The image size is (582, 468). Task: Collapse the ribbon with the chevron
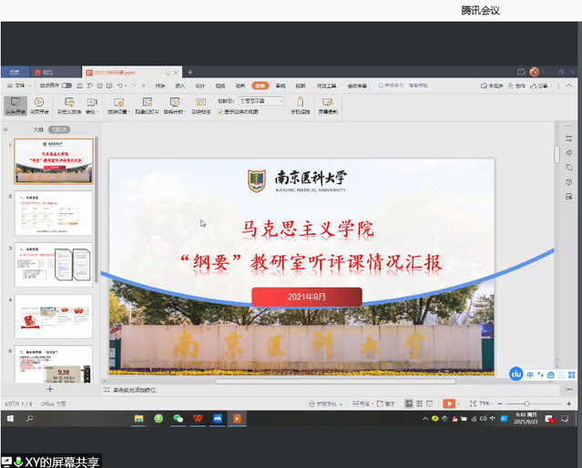(569, 86)
